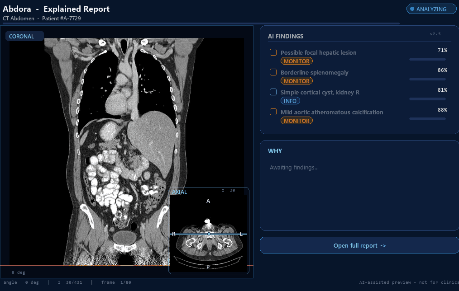459x291 pixels.
Task: Click the INFO badge under cortical cyst
Action: pos(290,101)
